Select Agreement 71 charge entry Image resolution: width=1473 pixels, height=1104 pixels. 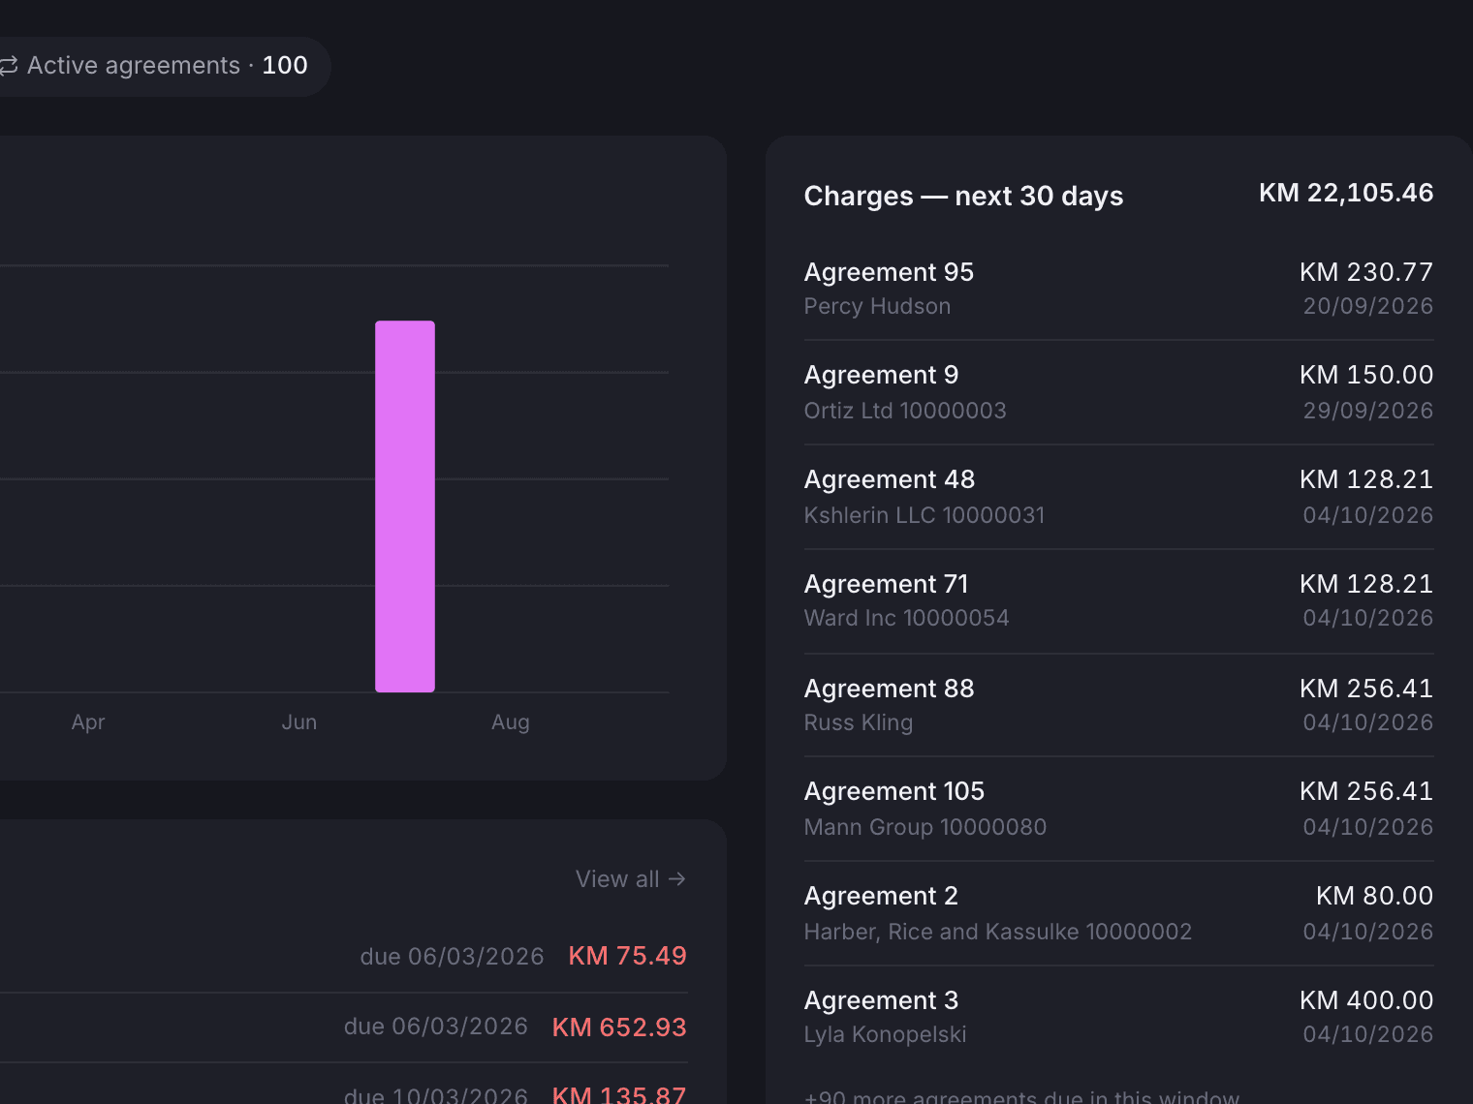[1118, 601]
